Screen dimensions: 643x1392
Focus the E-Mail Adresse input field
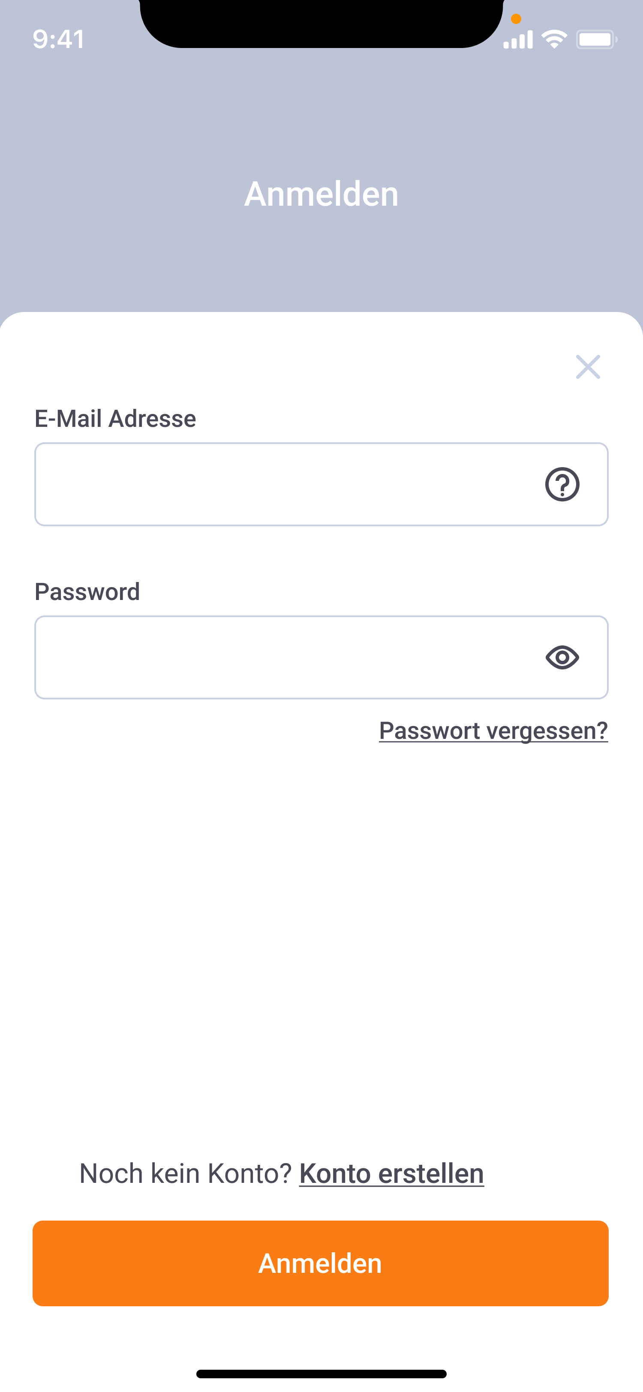coord(281,484)
